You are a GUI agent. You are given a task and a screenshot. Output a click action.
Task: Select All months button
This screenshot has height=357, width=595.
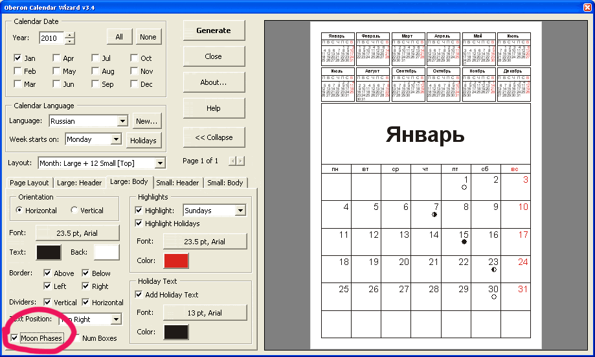coord(119,37)
